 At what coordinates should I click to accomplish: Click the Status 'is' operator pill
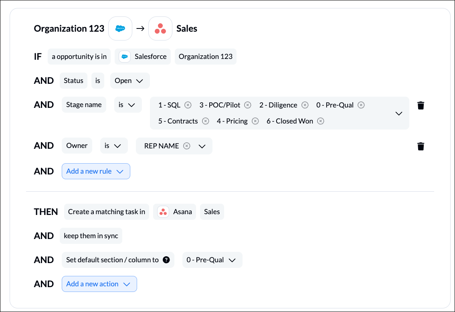click(x=98, y=81)
